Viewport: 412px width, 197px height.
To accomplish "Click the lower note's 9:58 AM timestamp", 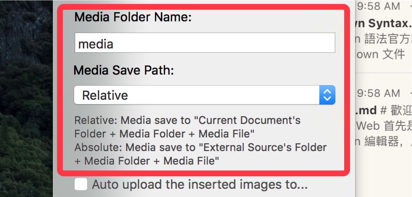I will (379, 92).
